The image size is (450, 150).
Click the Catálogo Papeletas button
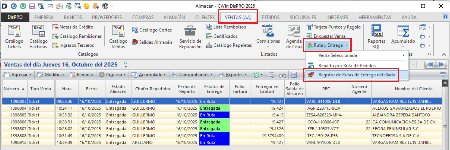[229, 45]
